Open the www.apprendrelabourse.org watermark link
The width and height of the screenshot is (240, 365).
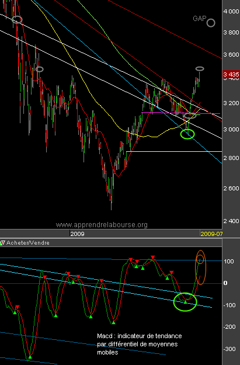click(102, 225)
